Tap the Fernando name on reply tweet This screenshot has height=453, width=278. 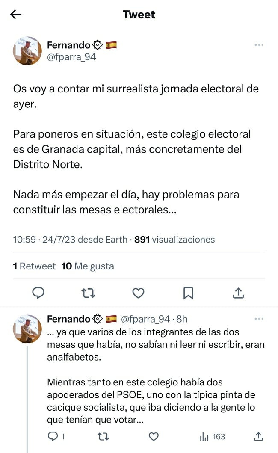pos(68,319)
